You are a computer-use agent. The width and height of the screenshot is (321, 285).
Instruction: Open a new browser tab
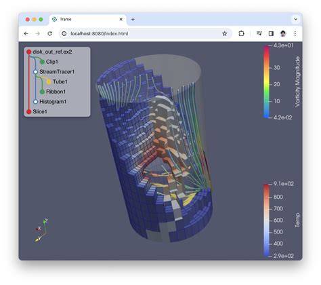tap(133, 20)
